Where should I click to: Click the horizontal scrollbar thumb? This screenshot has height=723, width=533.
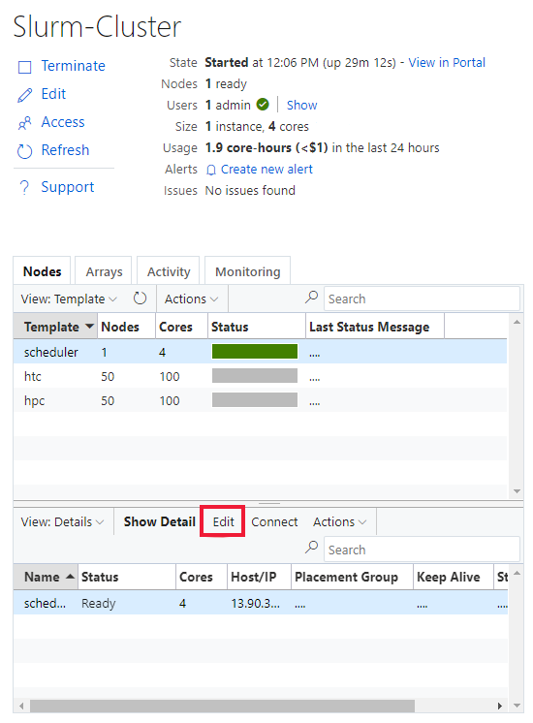(x=222, y=706)
